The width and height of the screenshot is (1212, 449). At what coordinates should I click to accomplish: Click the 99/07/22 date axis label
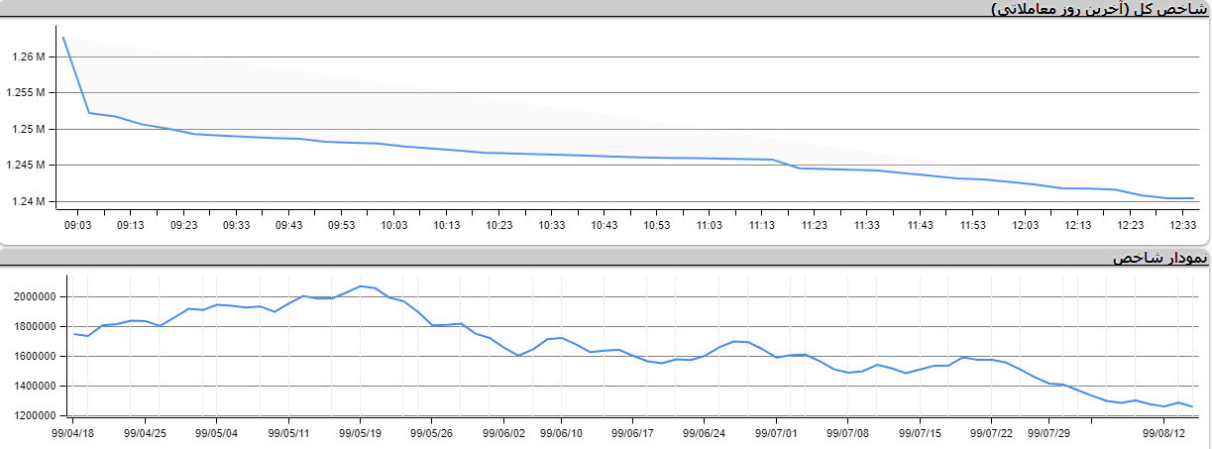click(991, 433)
